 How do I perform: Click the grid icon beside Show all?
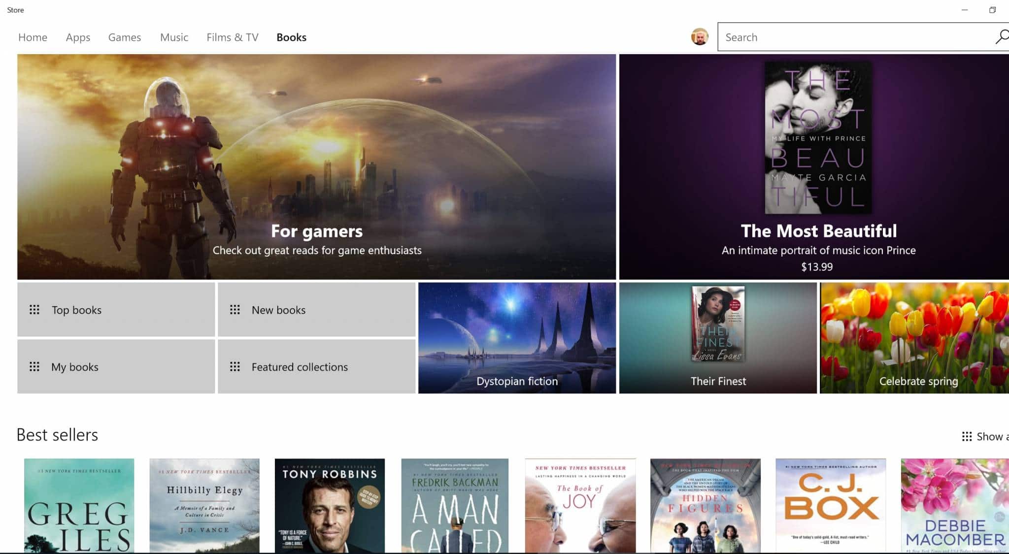[967, 436]
